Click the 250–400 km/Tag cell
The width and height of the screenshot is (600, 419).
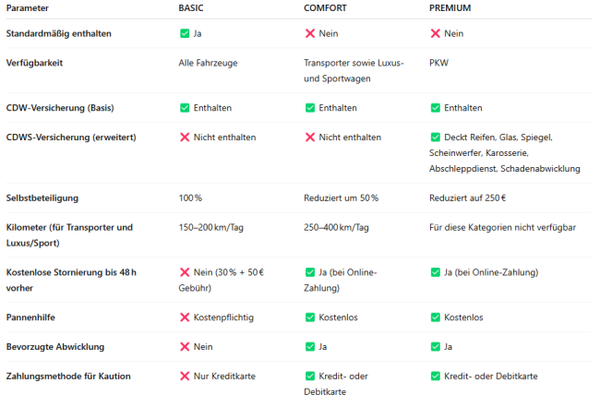coord(336,228)
